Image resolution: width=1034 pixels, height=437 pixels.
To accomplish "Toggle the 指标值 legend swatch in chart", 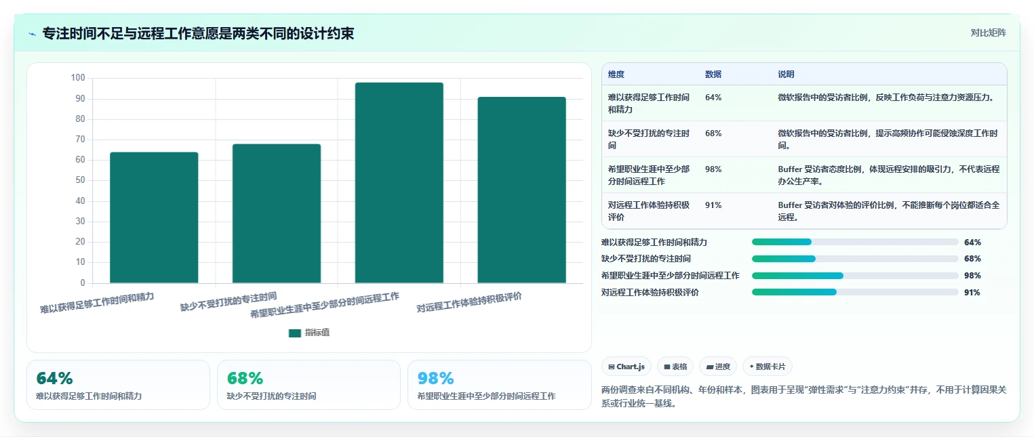I will click(x=294, y=333).
